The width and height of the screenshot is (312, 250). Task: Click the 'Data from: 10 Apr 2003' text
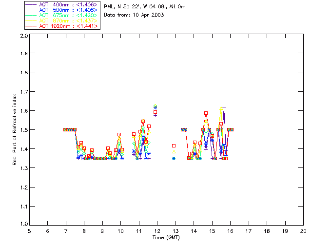point(134,15)
